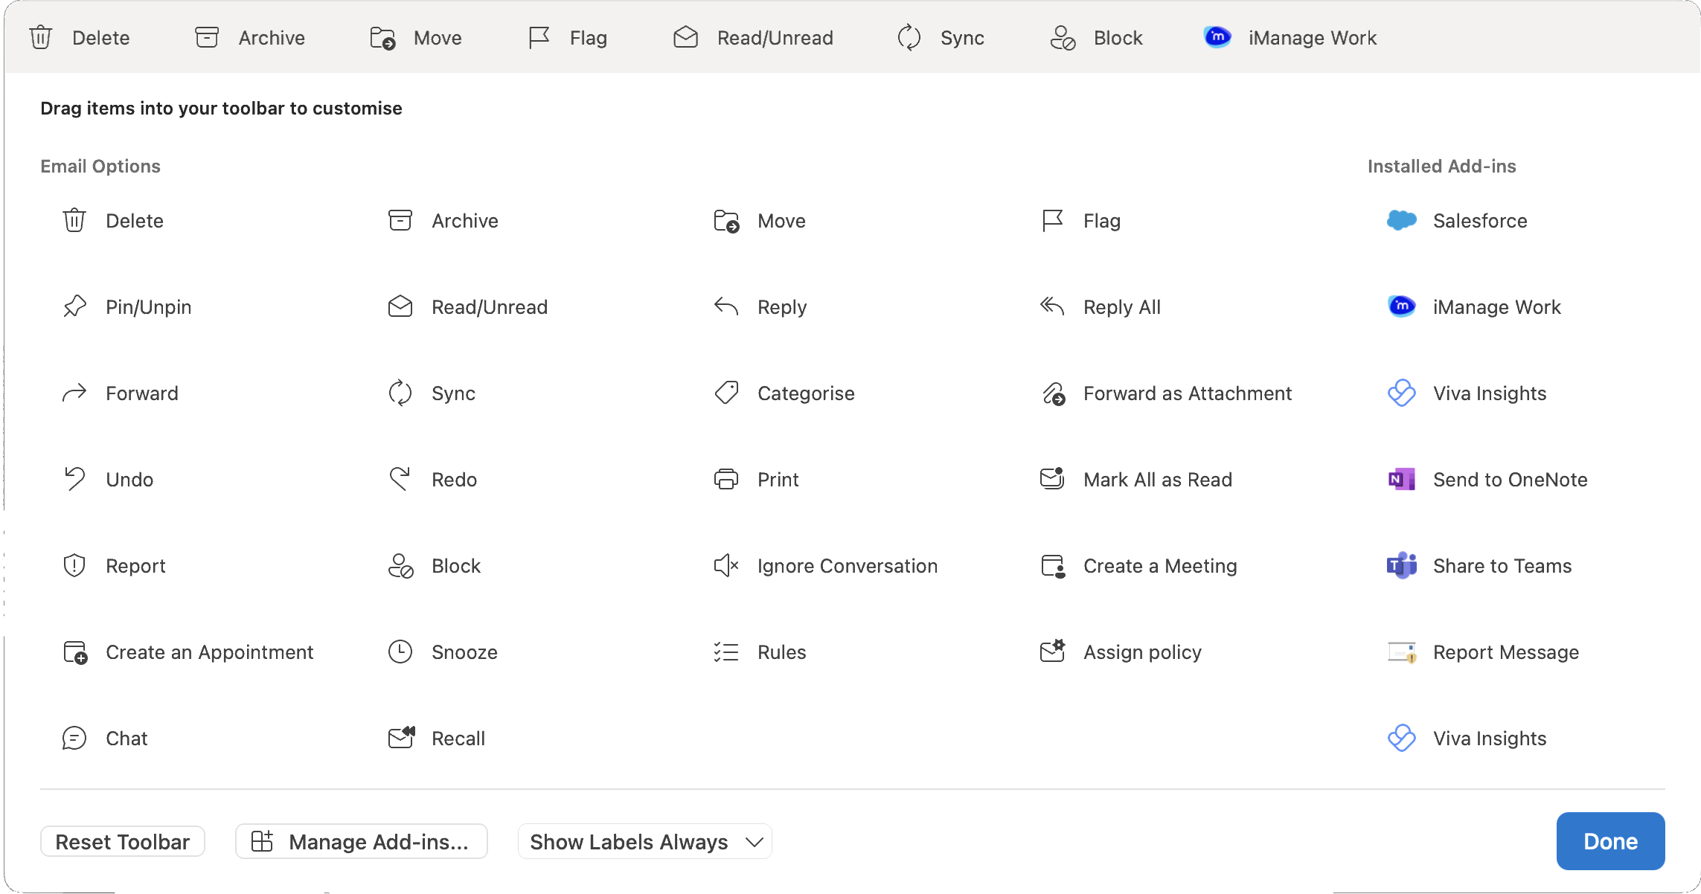The width and height of the screenshot is (1701, 894).
Task: Select the Pin/Unpin email option
Action: click(74, 306)
